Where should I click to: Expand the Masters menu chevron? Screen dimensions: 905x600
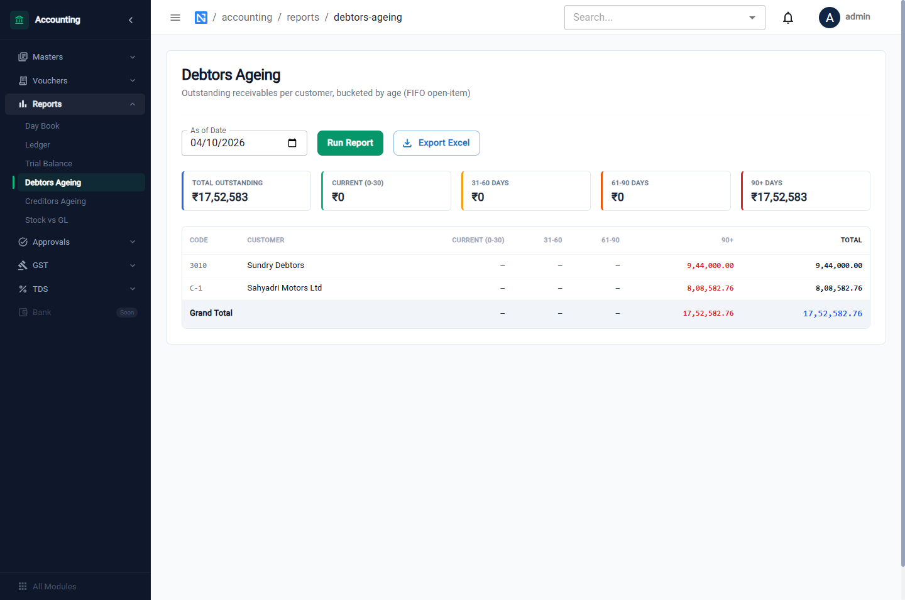(133, 57)
